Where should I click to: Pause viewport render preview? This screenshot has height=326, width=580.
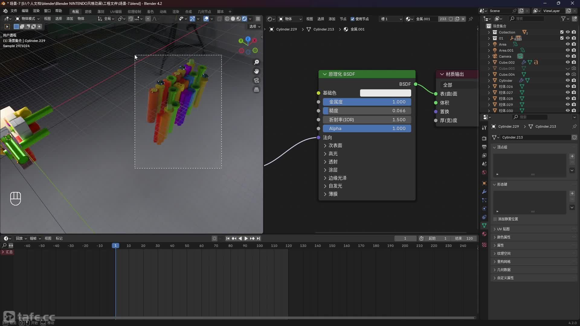258,19
